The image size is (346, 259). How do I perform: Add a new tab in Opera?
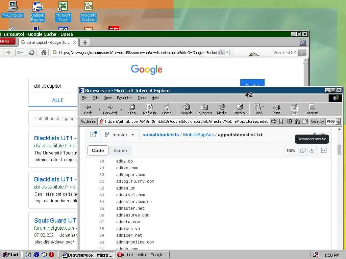[x=85, y=42]
